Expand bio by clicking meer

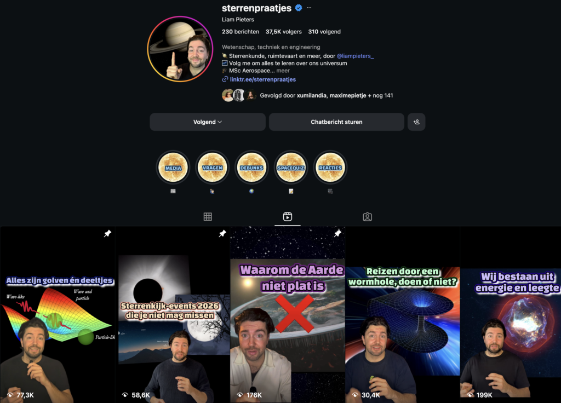coord(283,71)
